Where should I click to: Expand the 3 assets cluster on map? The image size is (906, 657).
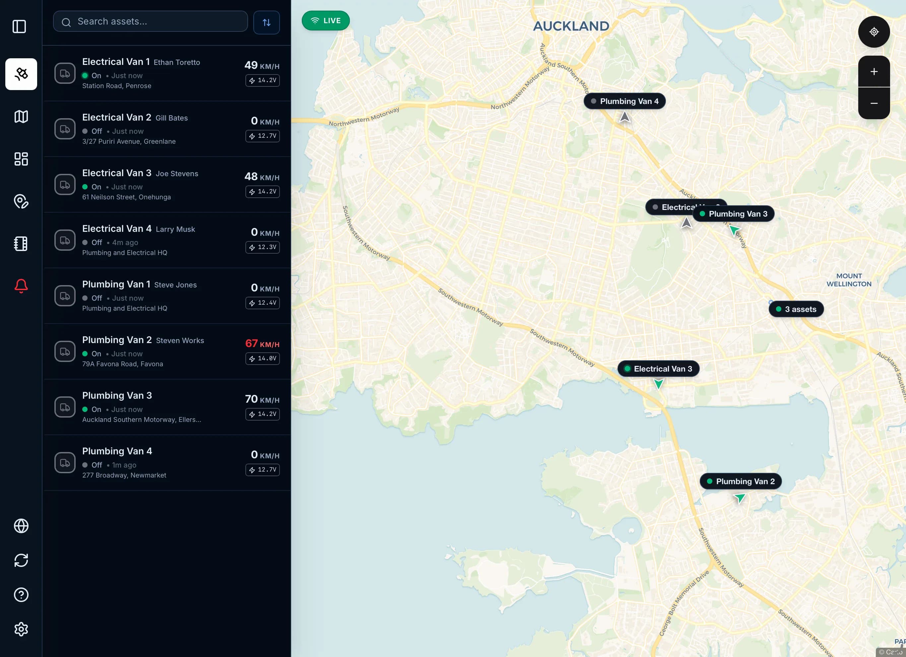[796, 309]
